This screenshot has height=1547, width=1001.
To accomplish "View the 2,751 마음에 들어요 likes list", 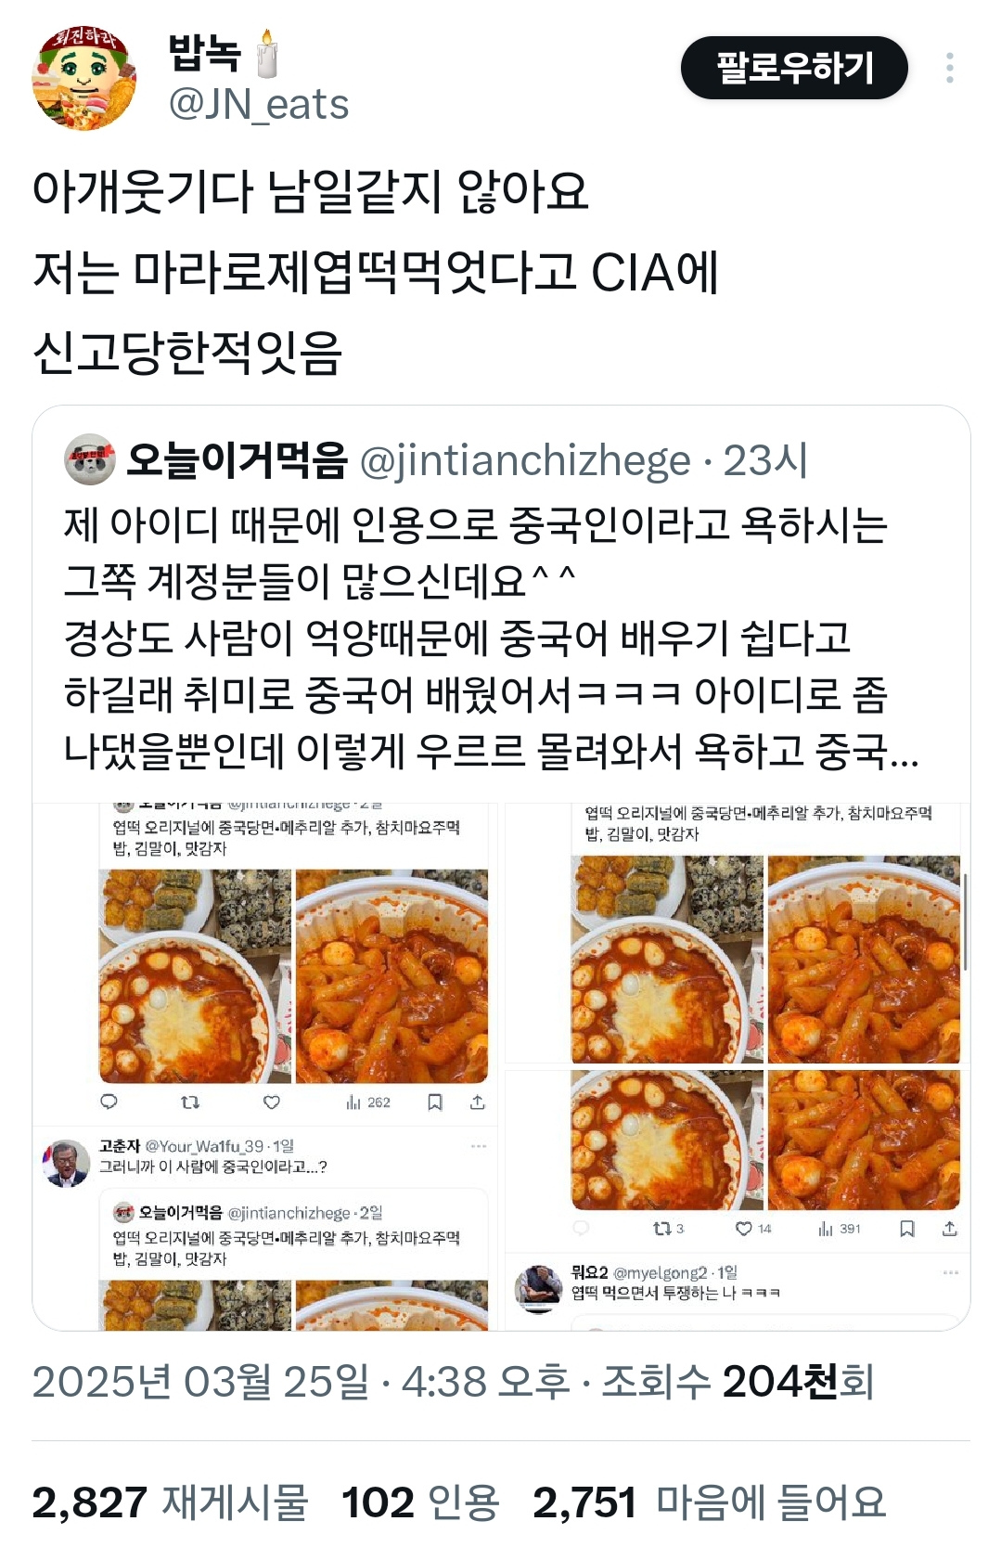I will 710,1502.
